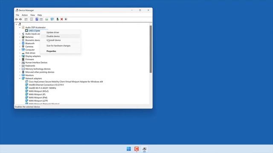
Task: Select the Firmware tree item
Action: [29, 59]
